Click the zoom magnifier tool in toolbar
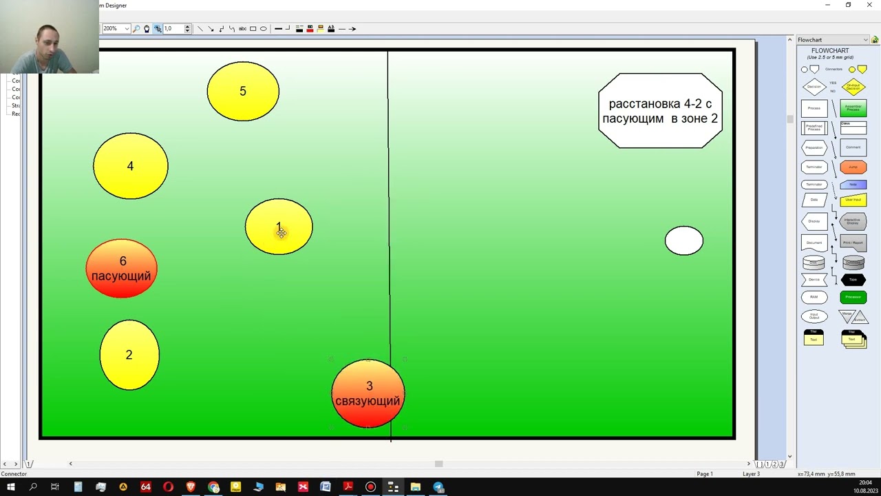881x496 pixels. [136, 29]
